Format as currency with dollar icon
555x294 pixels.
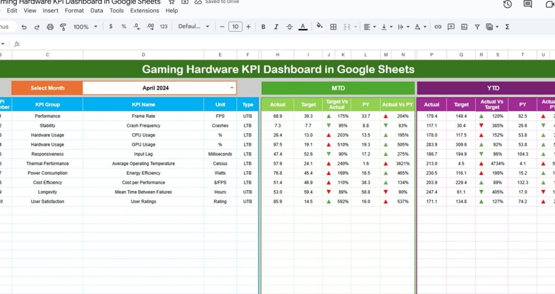click(x=111, y=27)
